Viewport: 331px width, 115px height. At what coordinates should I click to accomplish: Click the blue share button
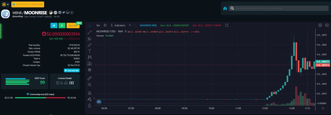tap(54, 25)
